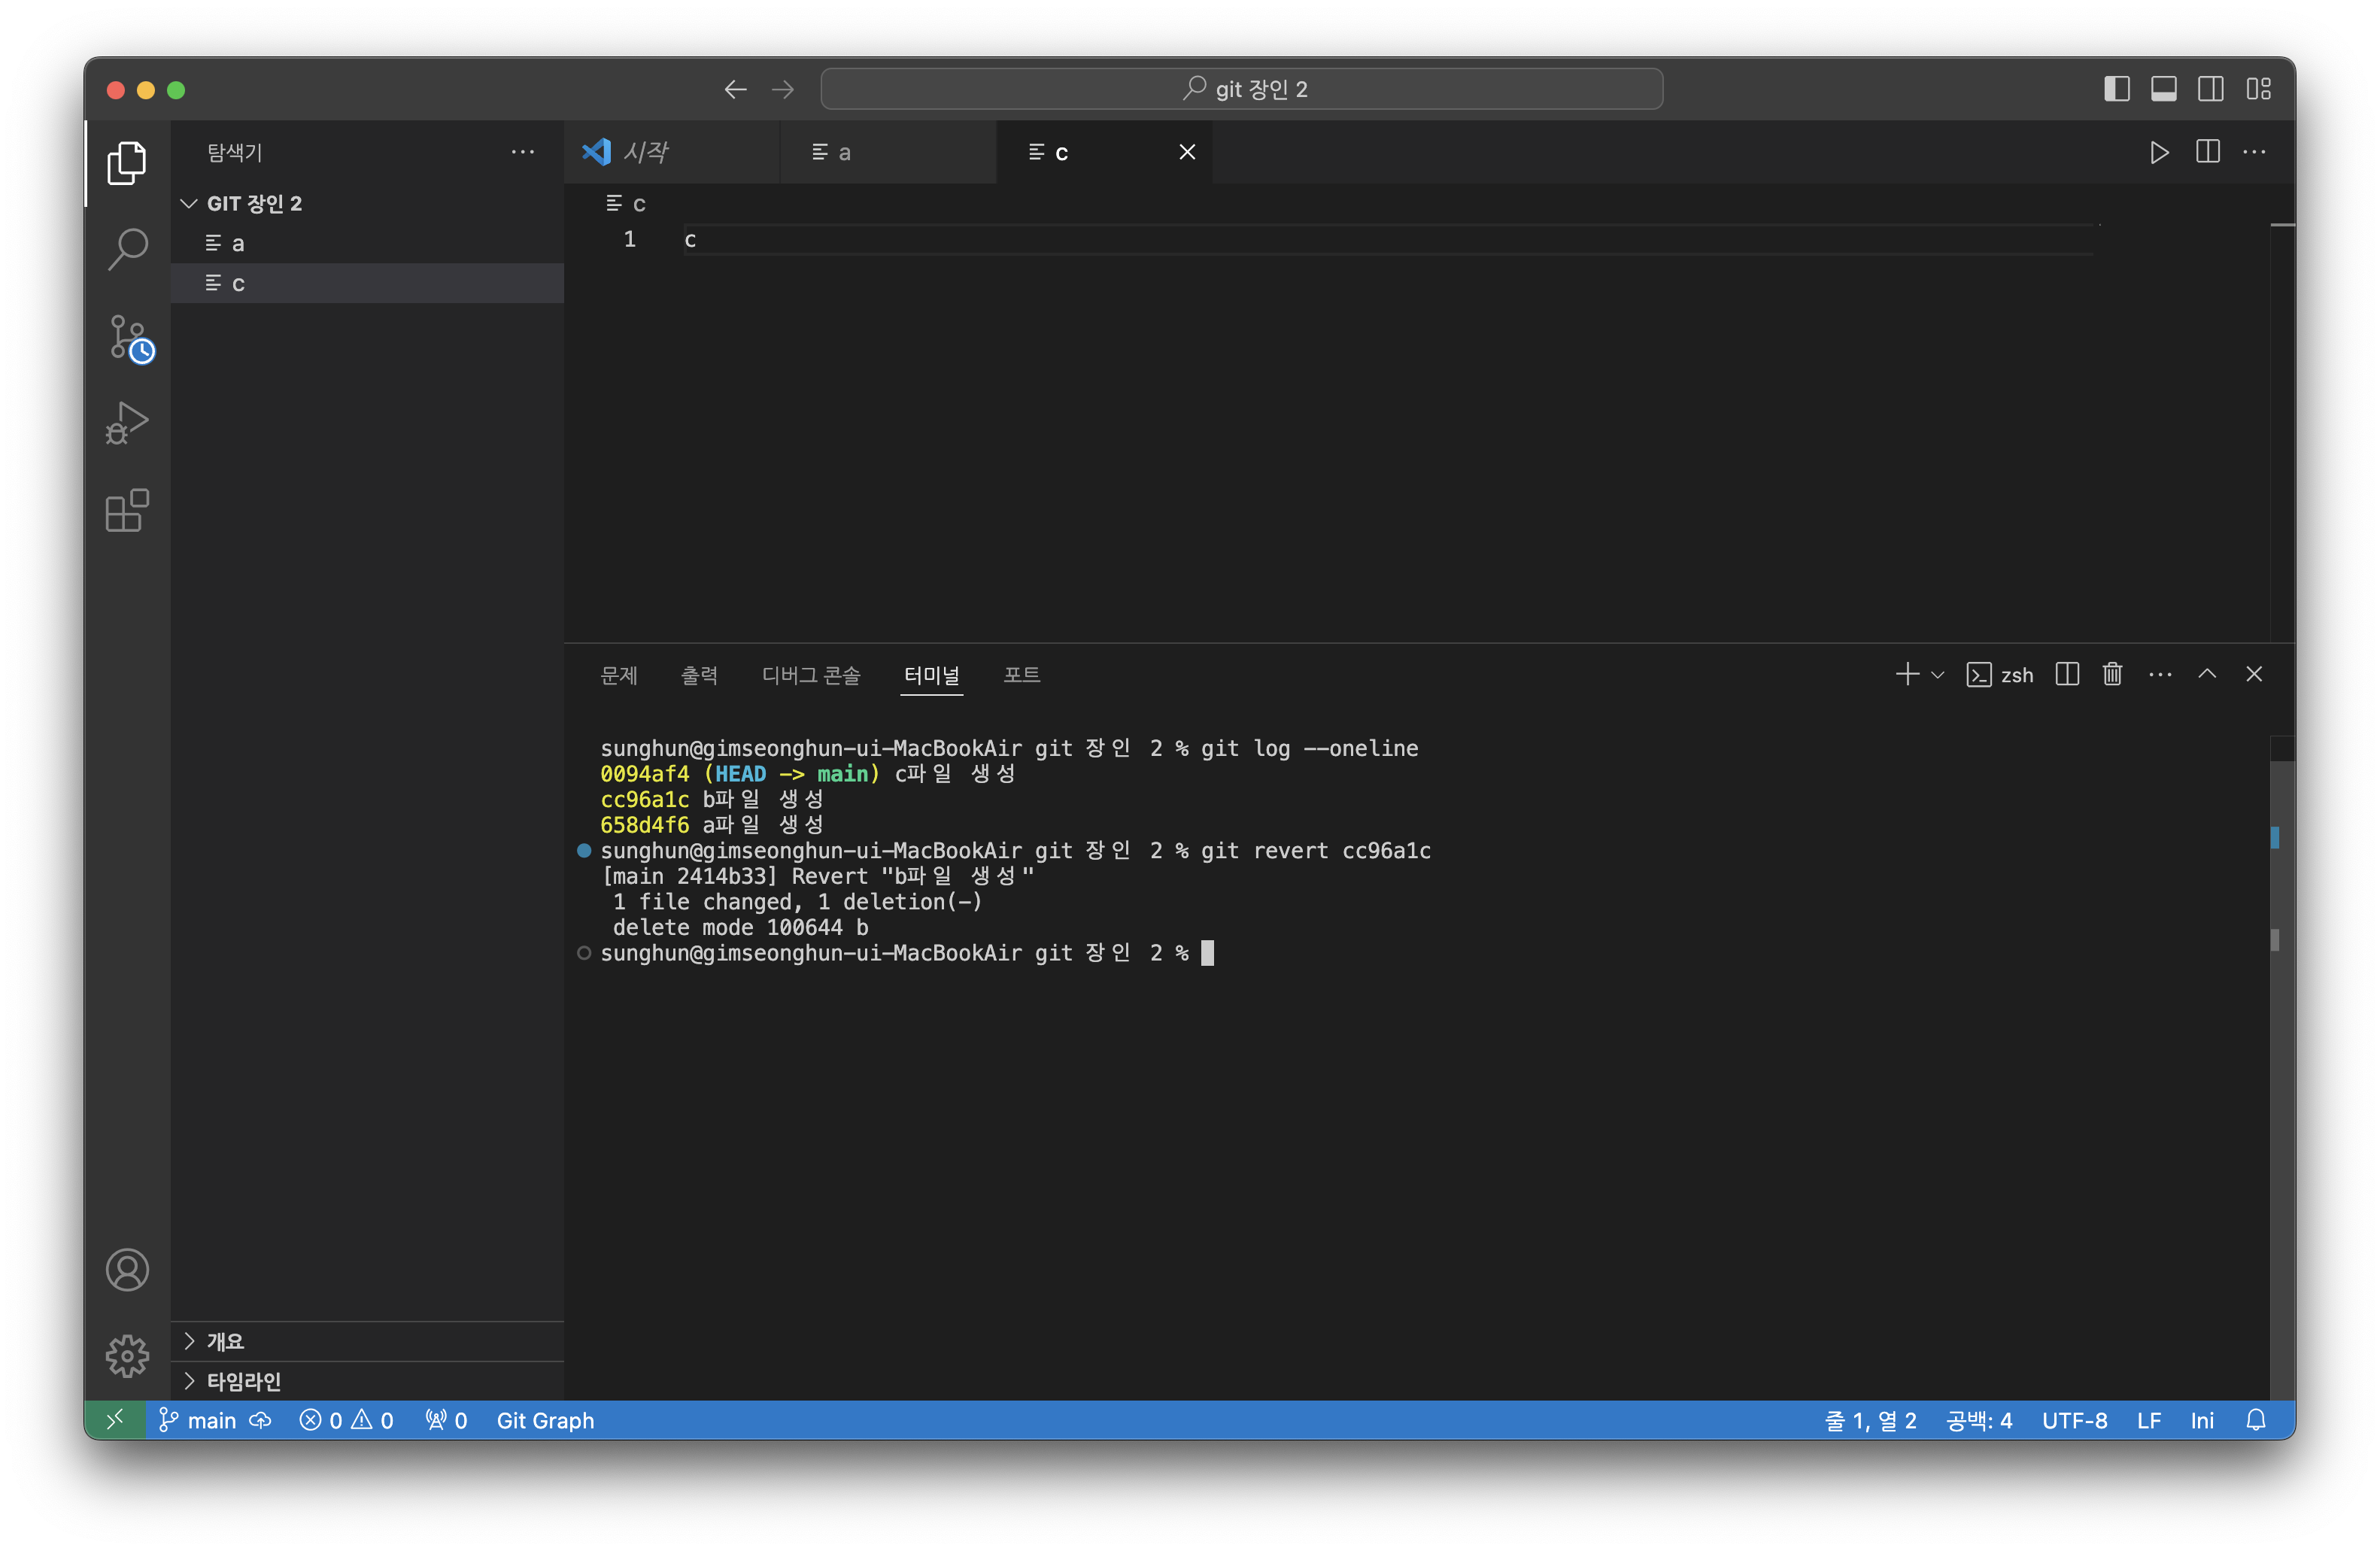The image size is (2380, 1551).
Task: Toggle secondary sidebar visibility
Action: pyautogui.click(x=2210, y=89)
